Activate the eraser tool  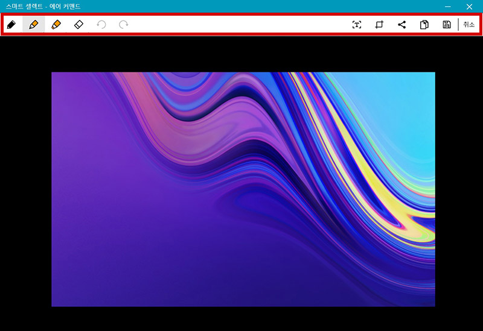(78, 25)
